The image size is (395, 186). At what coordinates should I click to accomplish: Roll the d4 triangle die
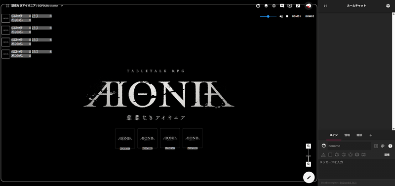coord(323,155)
